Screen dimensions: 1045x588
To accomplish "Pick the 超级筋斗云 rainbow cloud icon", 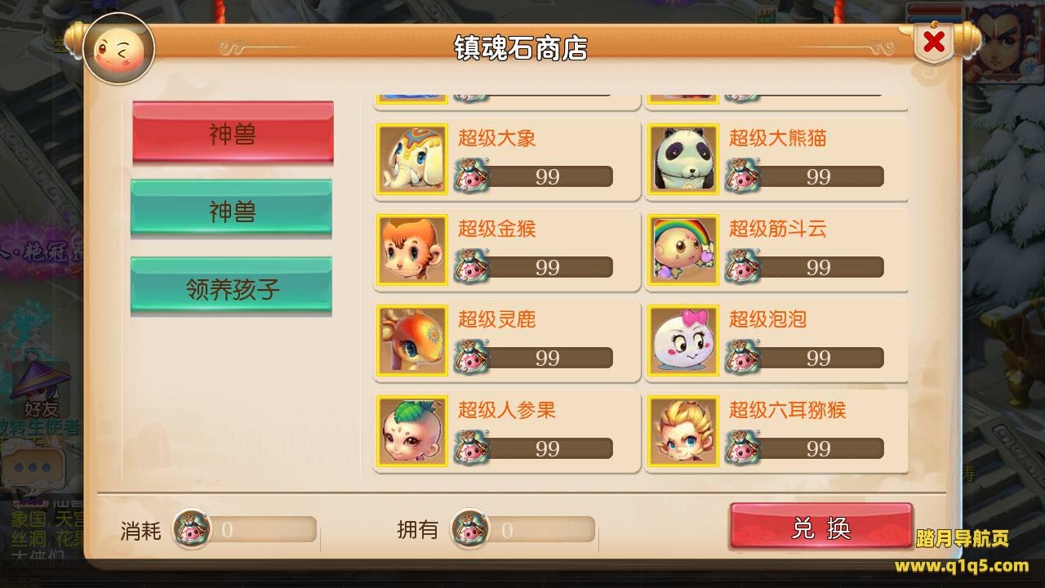I will (x=683, y=250).
